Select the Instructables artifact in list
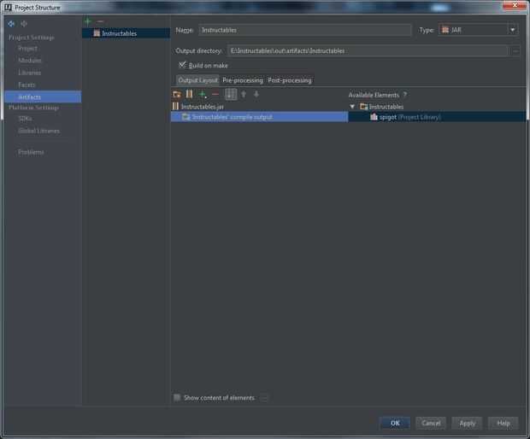530x439 pixels. [126, 33]
